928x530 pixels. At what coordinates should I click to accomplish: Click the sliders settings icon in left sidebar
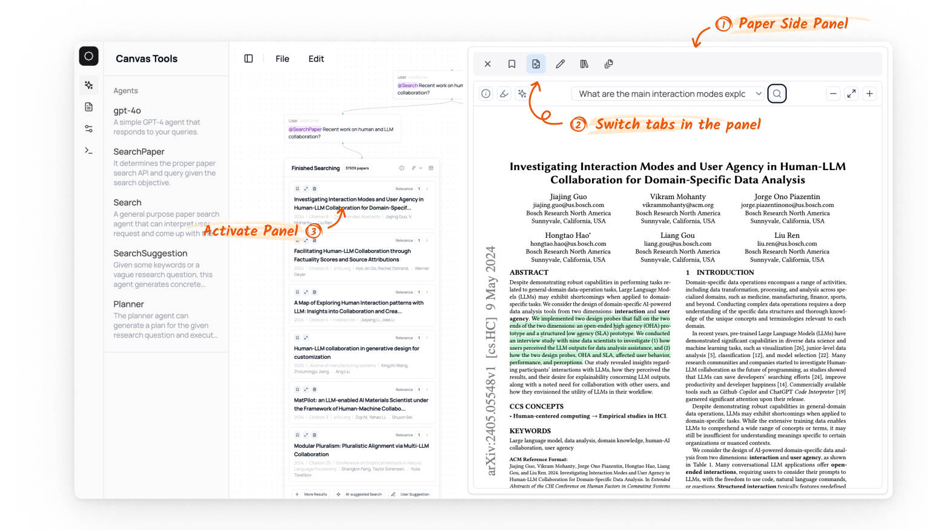pyautogui.click(x=89, y=129)
